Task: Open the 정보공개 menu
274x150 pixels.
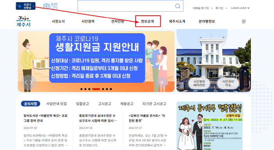Action: click(148, 21)
